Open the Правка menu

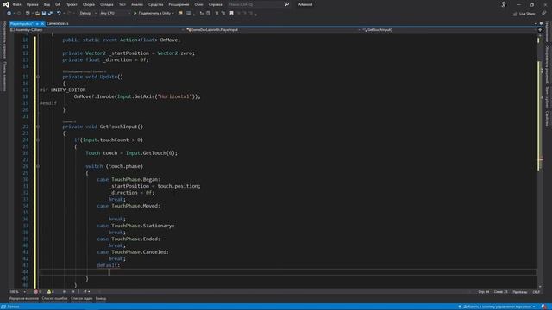[x=32, y=4]
